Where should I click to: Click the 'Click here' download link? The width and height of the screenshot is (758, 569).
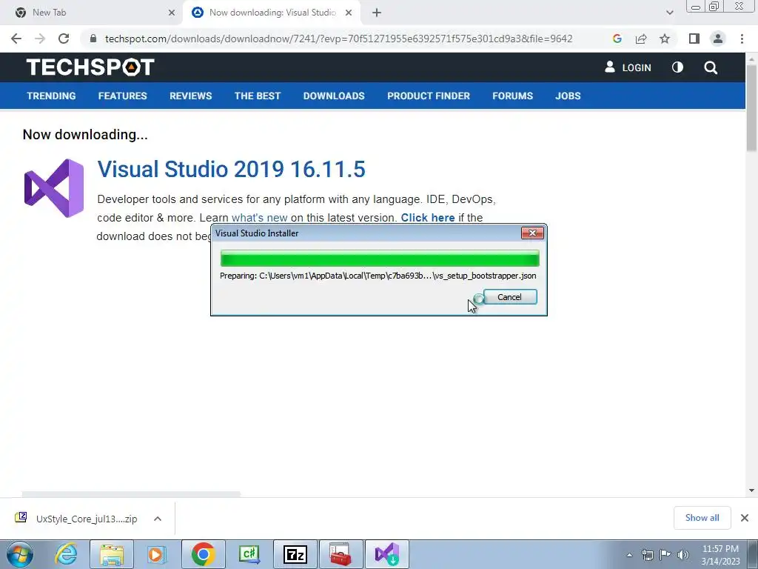pos(428,218)
